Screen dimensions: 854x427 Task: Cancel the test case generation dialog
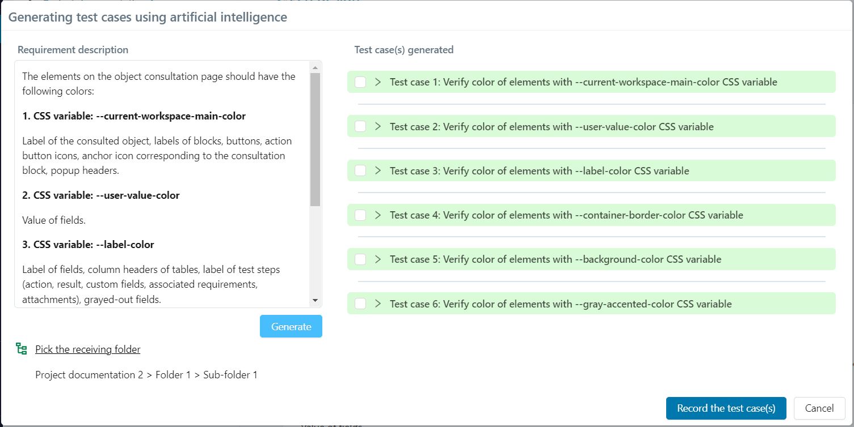point(819,408)
